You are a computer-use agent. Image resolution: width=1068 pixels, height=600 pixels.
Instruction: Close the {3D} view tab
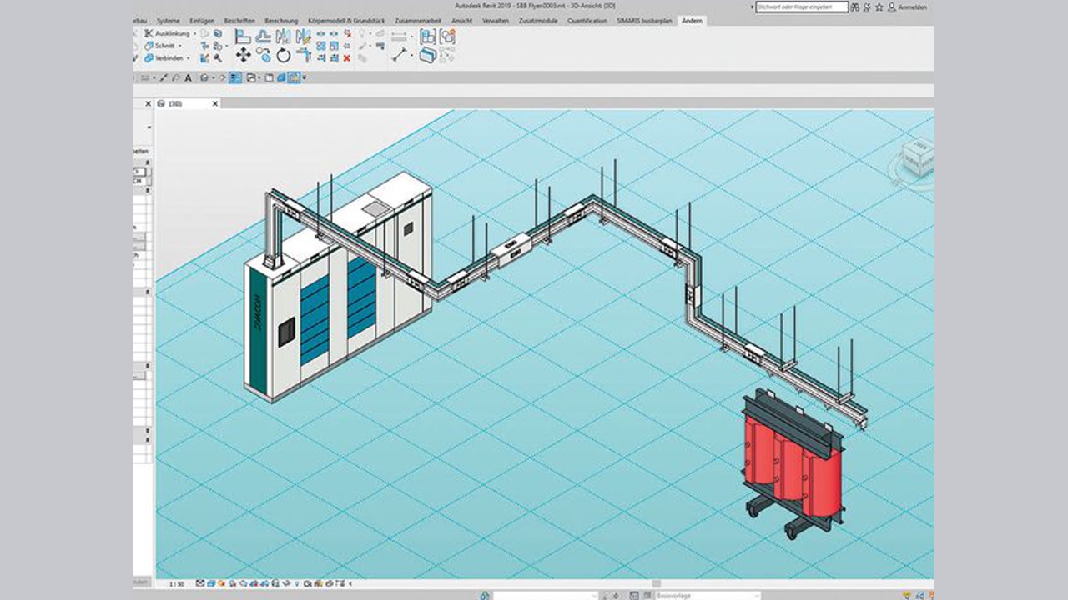tap(214, 104)
